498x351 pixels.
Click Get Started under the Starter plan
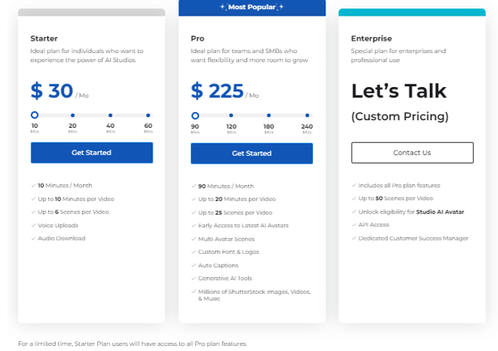coord(91,153)
